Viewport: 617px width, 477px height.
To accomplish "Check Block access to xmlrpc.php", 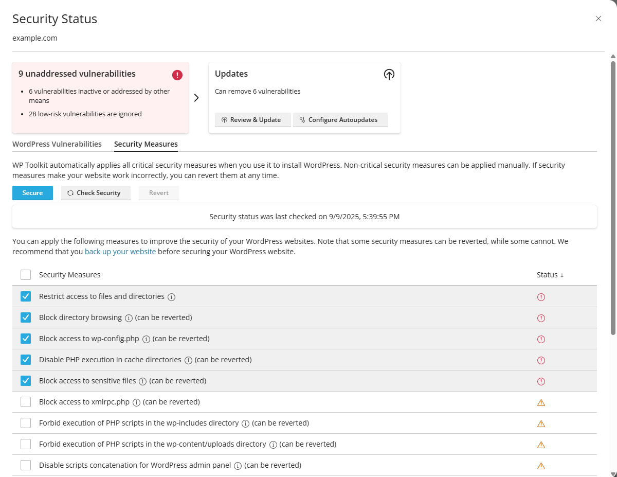I will point(26,402).
